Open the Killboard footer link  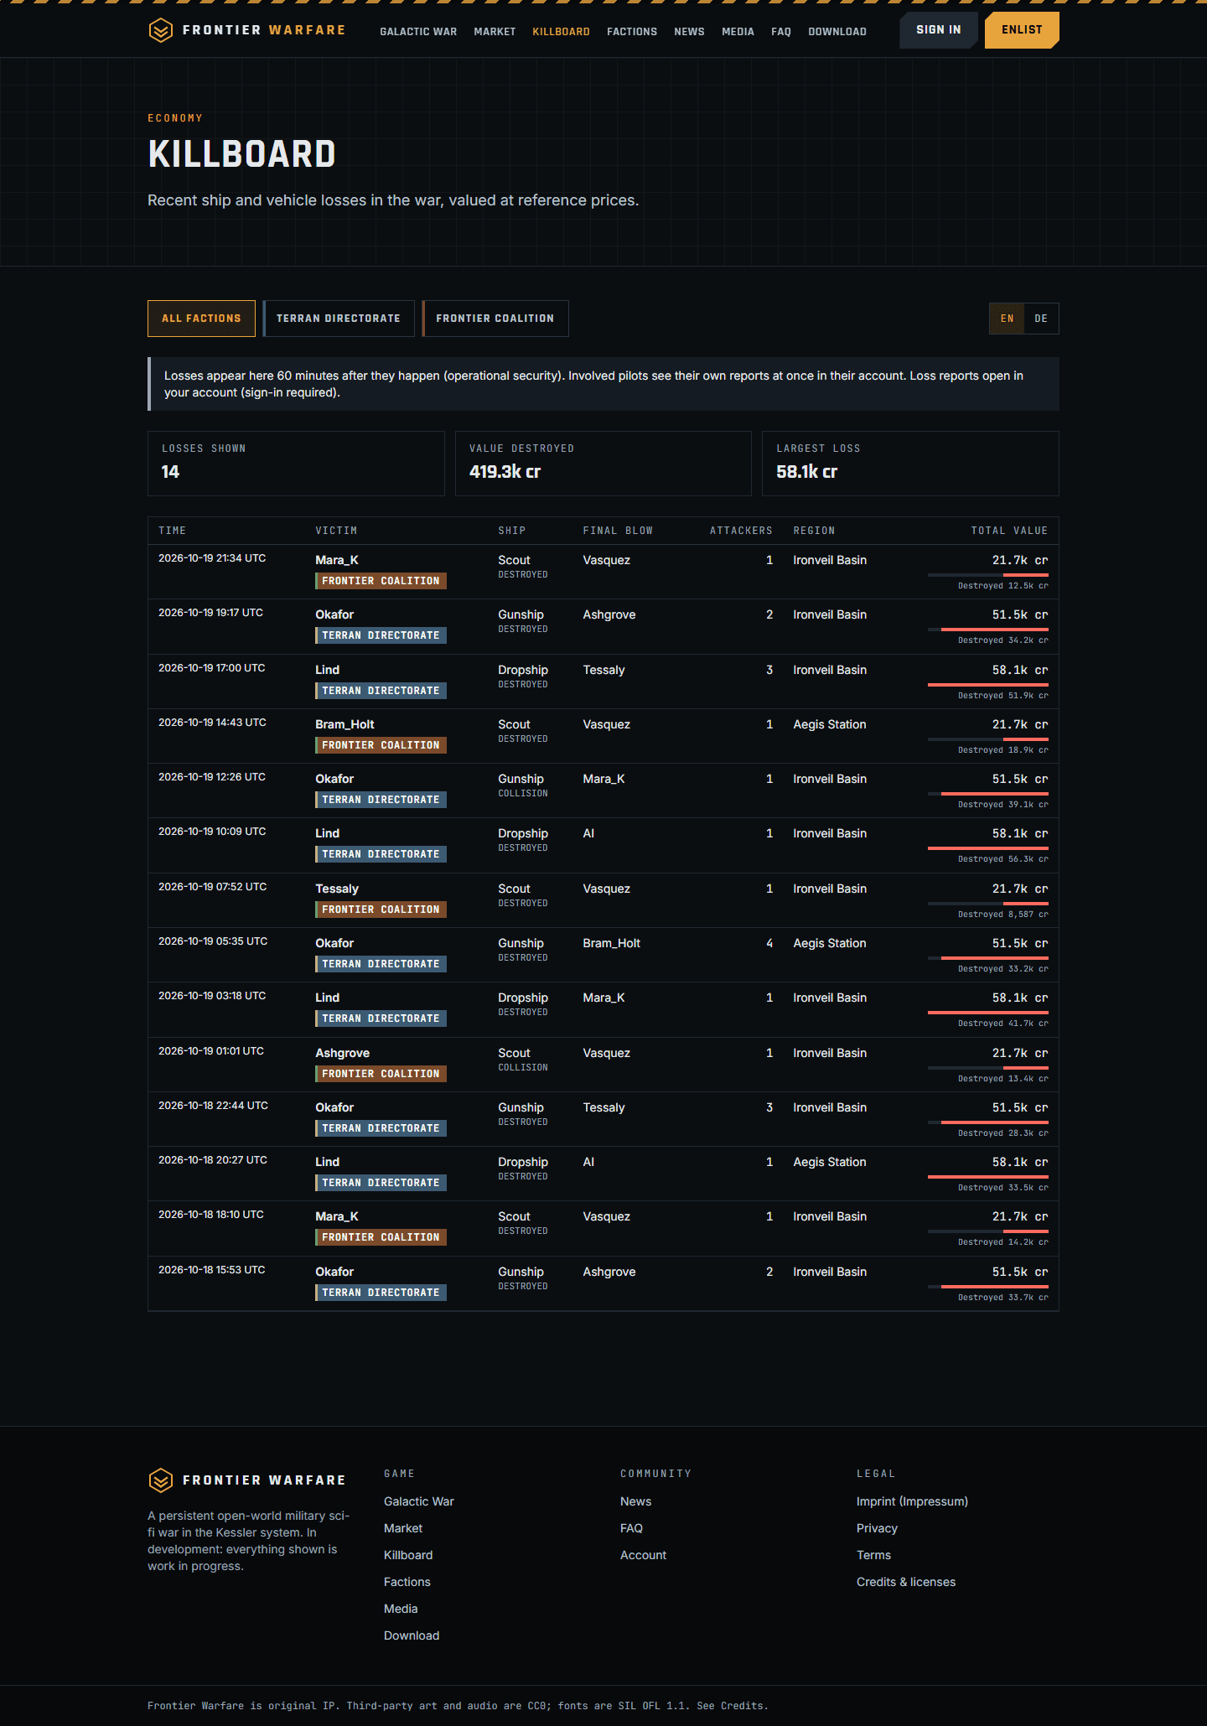(408, 1555)
